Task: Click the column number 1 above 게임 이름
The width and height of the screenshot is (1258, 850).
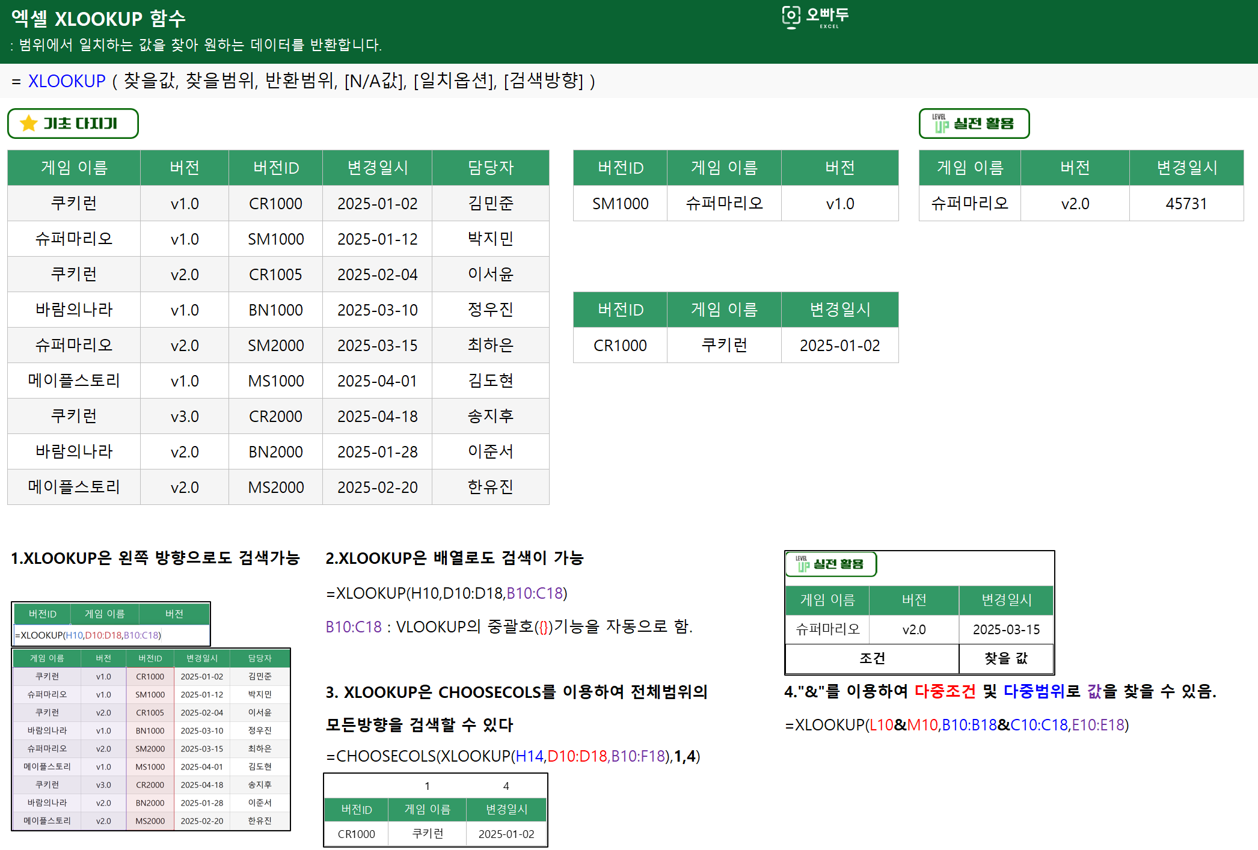Action: [427, 786]
